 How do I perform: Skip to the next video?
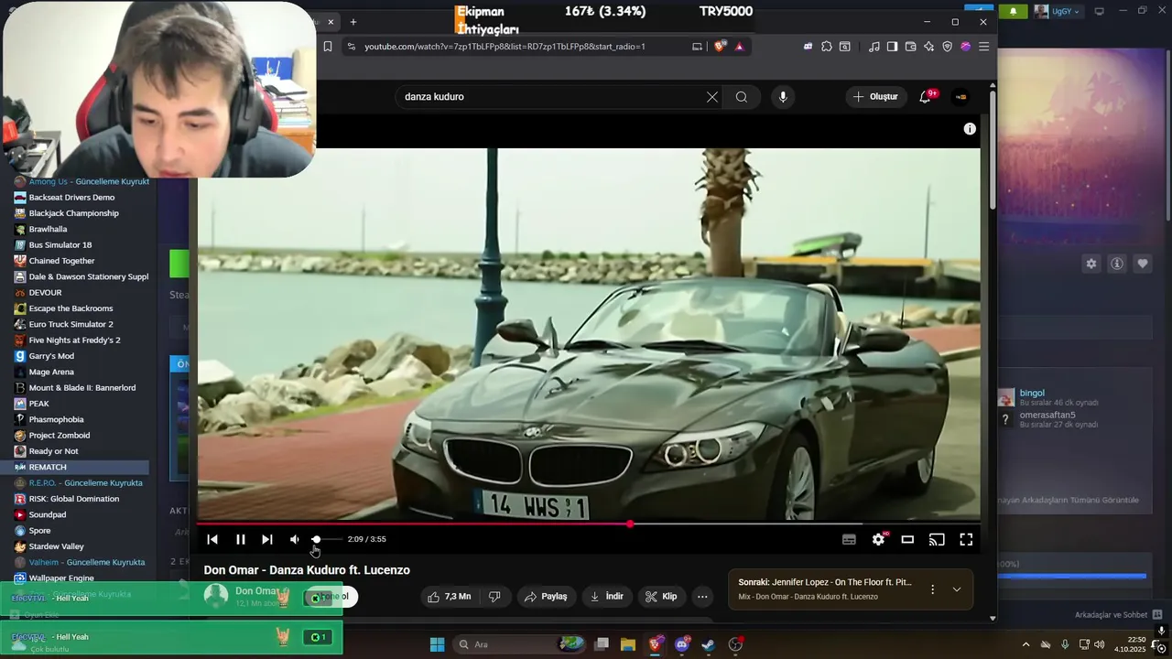(x=266, y=539)
